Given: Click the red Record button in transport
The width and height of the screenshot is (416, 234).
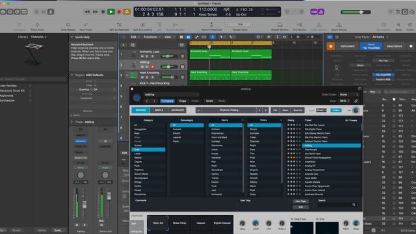Looking at the screenshot, I should click(119, 12).
